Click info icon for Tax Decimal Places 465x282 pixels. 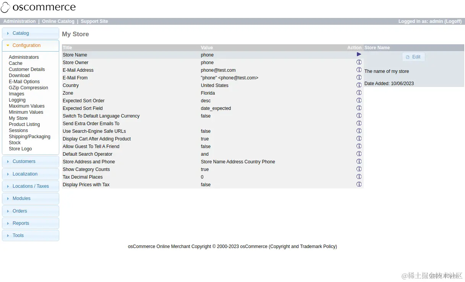(x=359, y=177)
